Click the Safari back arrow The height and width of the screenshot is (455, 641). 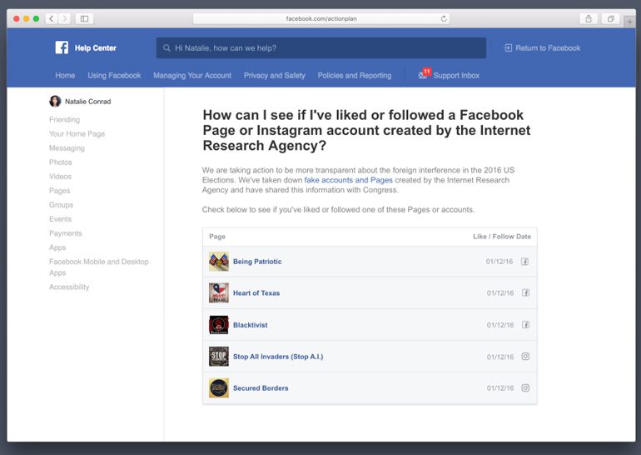pos(52,18)
